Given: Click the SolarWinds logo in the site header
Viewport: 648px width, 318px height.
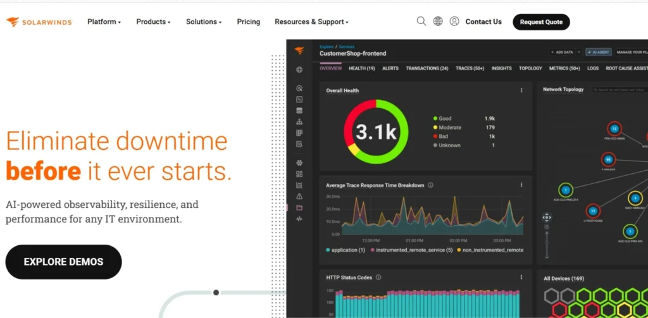Looking at the screenshot, I should coord(39,22).
